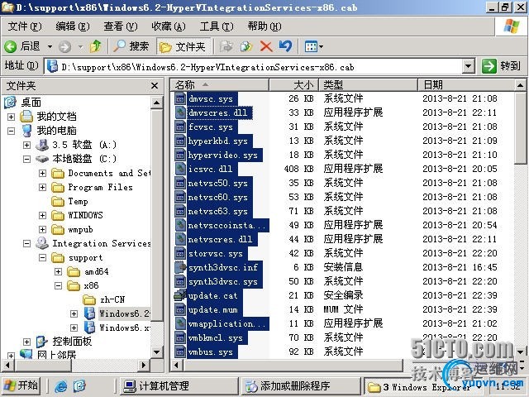Image resolution: width=529 pixels, height=397 pixels.
Task: Click file name hypervideo.sys
Action: [x=223, y=155]
